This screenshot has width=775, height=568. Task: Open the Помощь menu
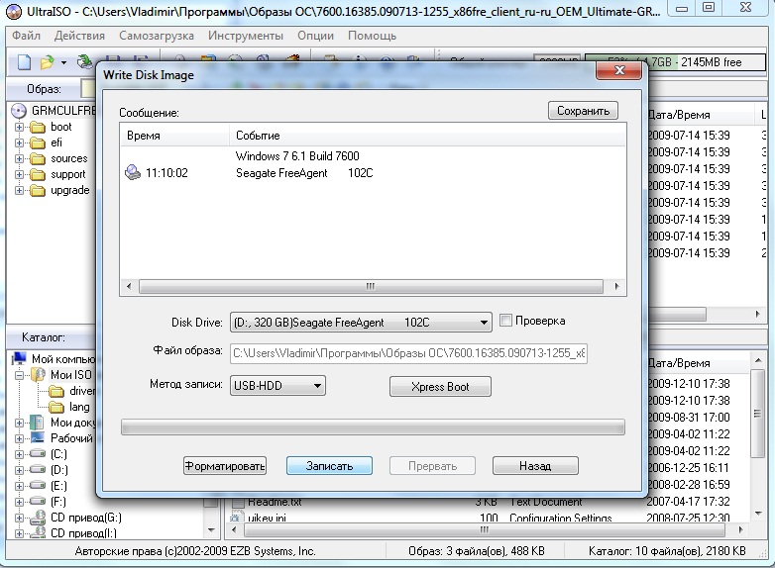pos(372,36)
